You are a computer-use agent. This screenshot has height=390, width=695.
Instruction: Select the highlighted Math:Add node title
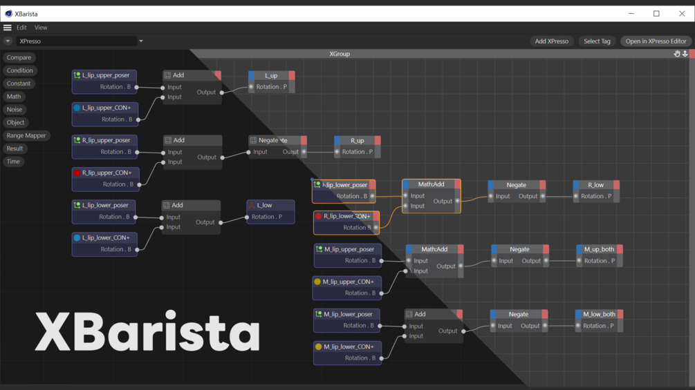(x=432, y=184)
